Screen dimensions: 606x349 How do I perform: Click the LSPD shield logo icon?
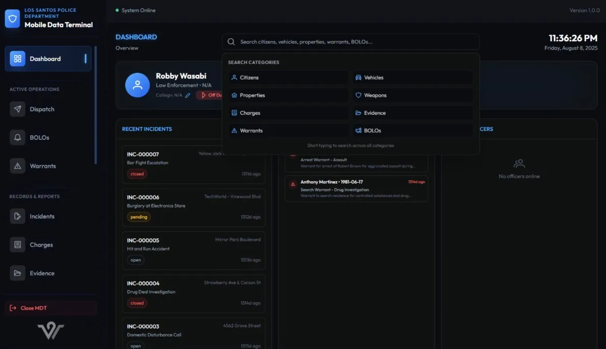[x=12, y=18]
